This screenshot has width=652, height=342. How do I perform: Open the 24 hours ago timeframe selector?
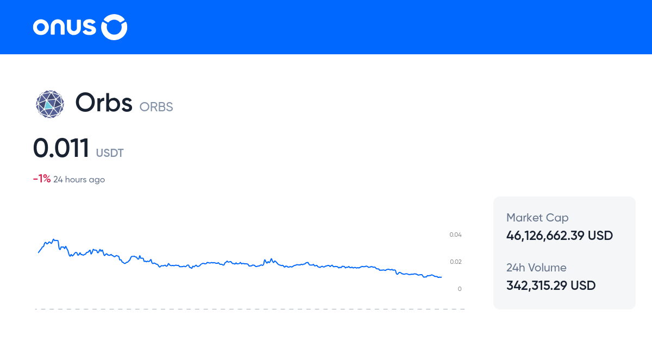coord(79,179)
